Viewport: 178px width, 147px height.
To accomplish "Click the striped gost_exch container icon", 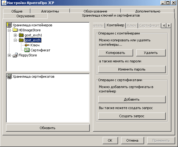I will coord(21,40).
